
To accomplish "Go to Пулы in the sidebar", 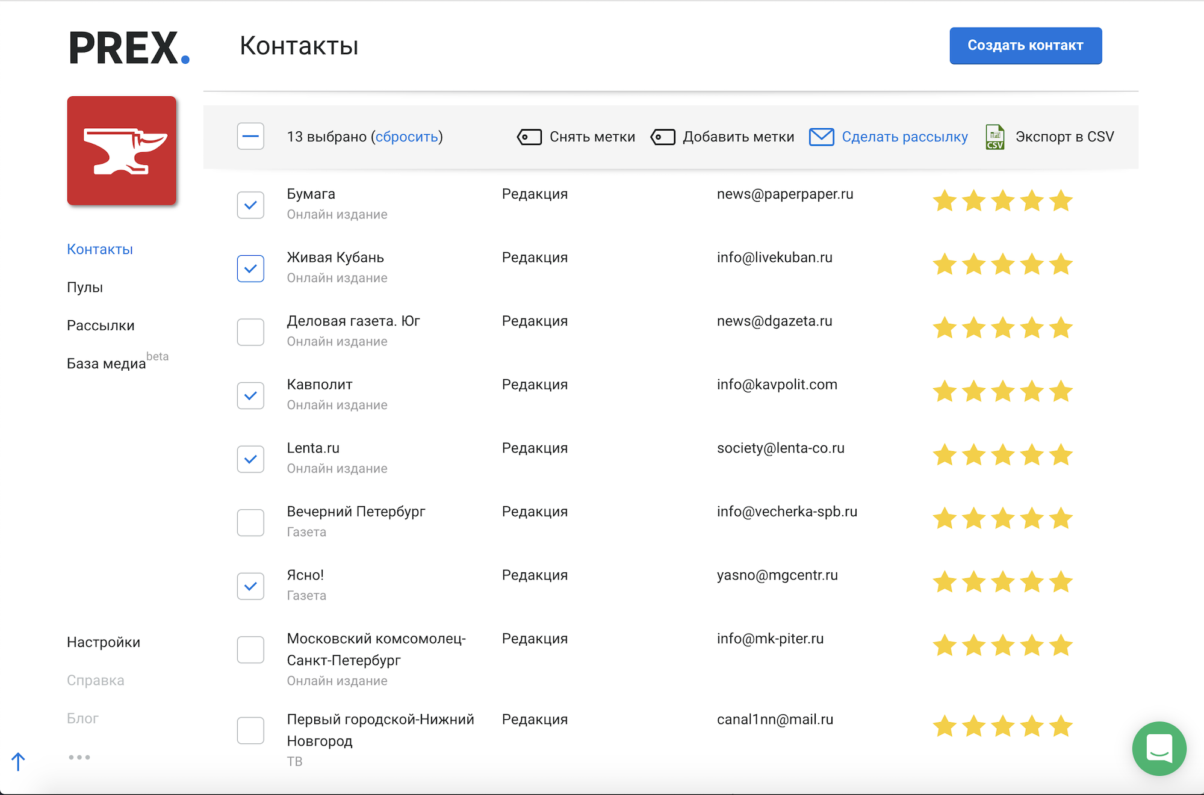I will click(85, 288).
